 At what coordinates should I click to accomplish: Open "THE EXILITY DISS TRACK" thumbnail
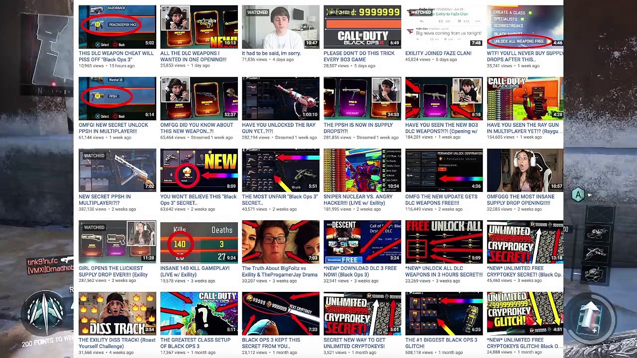[117, 313]
